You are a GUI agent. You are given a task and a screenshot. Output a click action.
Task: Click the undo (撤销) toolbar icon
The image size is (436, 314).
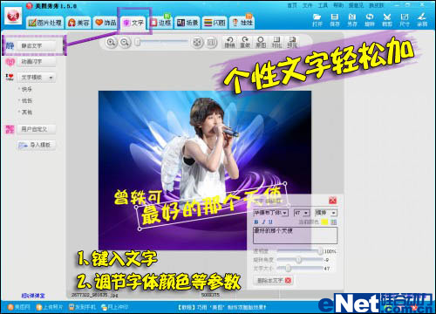coord(229,42)
